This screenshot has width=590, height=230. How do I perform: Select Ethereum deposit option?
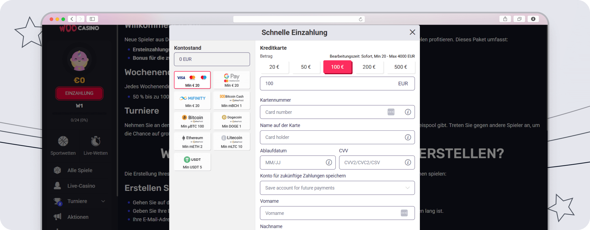[192, 141]
